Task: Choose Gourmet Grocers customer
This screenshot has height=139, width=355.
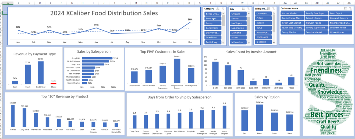Action: coord(340,18)
